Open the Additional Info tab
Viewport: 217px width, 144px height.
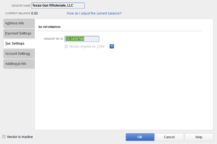point(19,64)
